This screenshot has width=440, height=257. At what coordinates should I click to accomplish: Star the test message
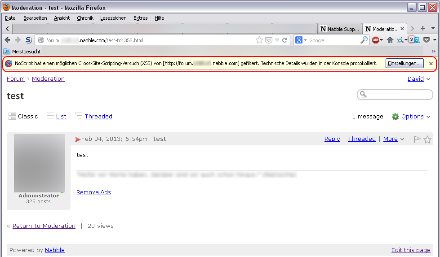427,139
